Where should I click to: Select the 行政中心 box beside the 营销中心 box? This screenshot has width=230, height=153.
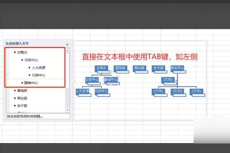point(92,80)
